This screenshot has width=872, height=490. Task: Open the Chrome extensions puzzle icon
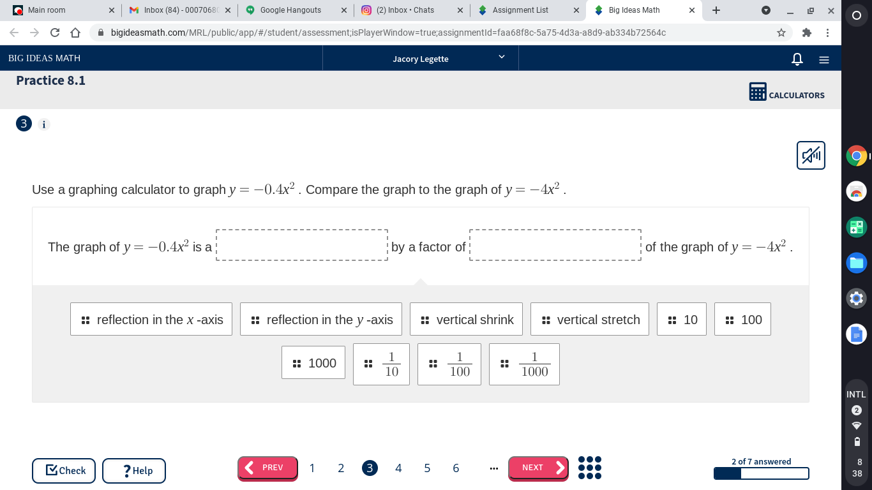click(807, 33)
